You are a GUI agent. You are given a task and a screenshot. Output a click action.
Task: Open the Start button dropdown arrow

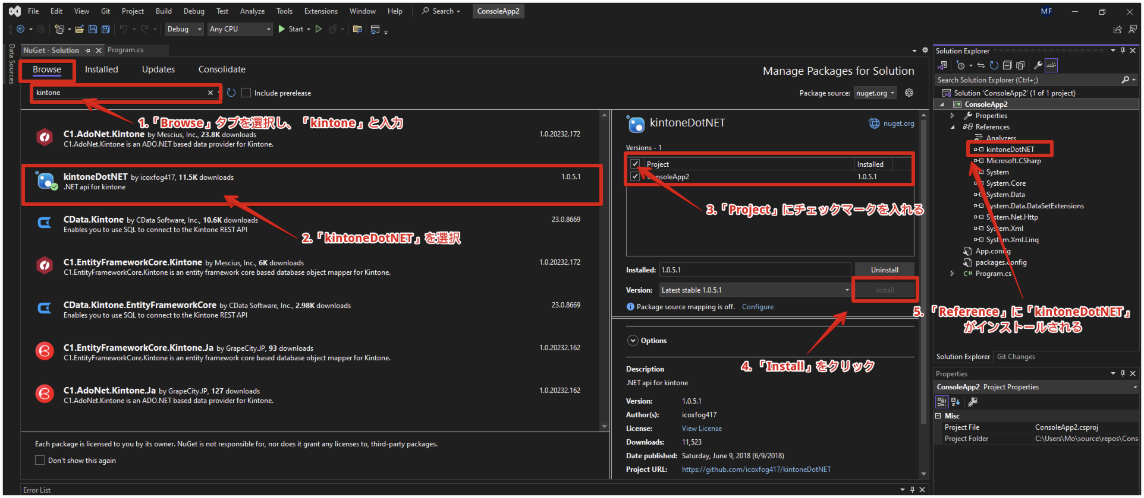tap(308, 29)
